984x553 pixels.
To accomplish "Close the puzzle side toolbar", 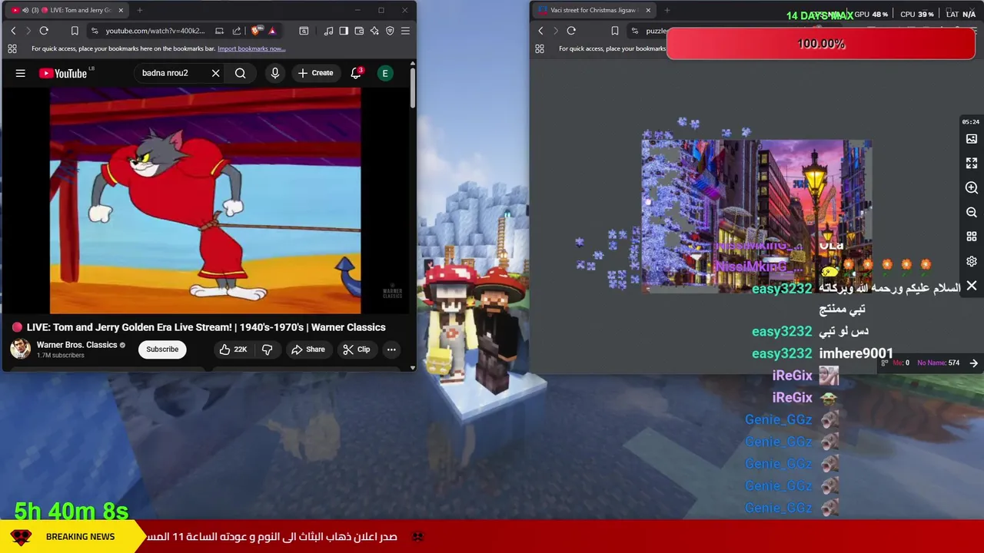I will (972, 286).
